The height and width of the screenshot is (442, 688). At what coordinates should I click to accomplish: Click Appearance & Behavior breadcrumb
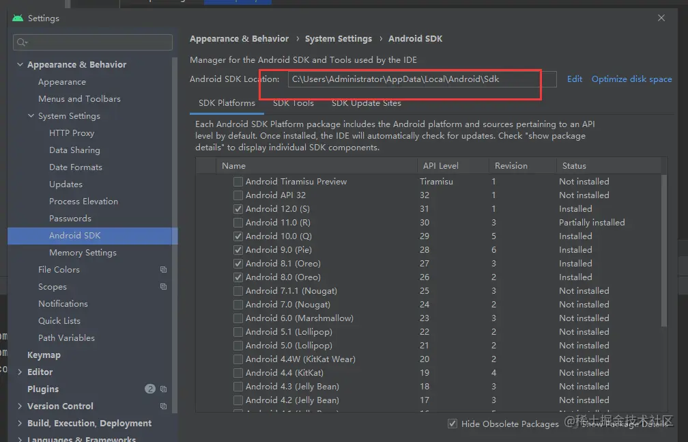(239, 39)
